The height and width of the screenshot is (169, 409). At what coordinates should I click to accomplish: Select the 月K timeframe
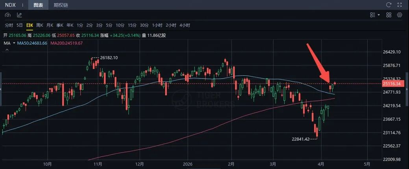(50, 25)
